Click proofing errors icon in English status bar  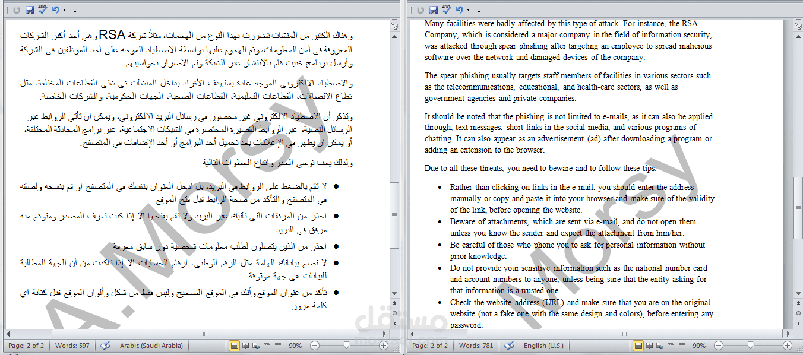(x=509, y=346)
